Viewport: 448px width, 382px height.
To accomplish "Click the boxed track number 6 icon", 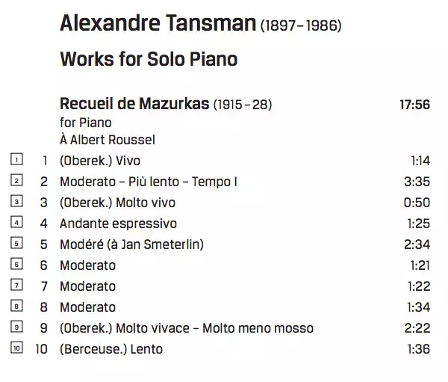I will pyautogui.click(x=17, y=264).
